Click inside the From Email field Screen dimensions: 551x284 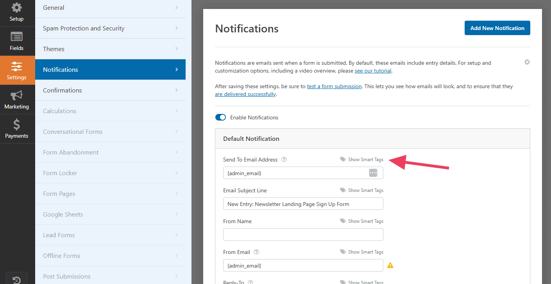(x=303, y=265)
